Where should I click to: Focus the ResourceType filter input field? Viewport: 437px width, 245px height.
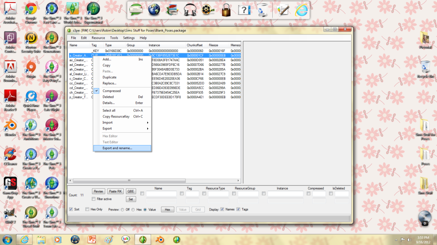point(218,194)
